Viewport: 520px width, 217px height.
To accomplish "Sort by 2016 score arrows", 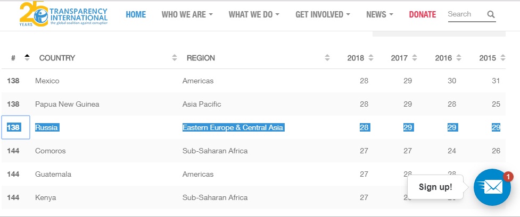I will (x=459, y=58).
